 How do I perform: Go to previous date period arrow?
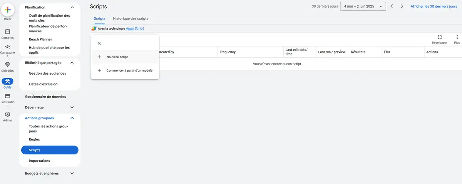coord(392,7)
